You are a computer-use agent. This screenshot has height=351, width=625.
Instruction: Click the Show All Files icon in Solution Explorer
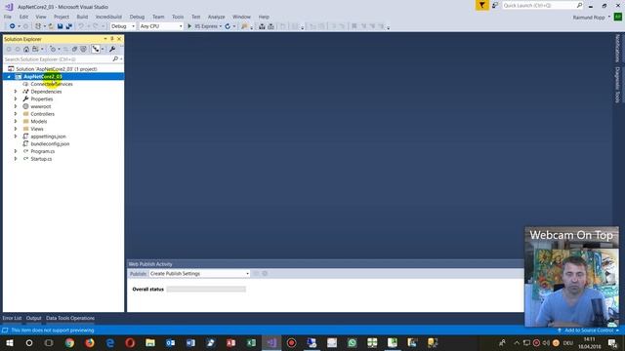pos(83,49)
